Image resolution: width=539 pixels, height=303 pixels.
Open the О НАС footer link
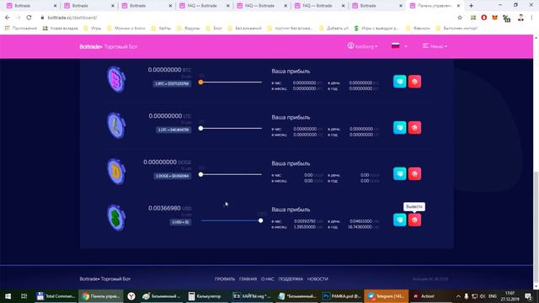(268, 279)
